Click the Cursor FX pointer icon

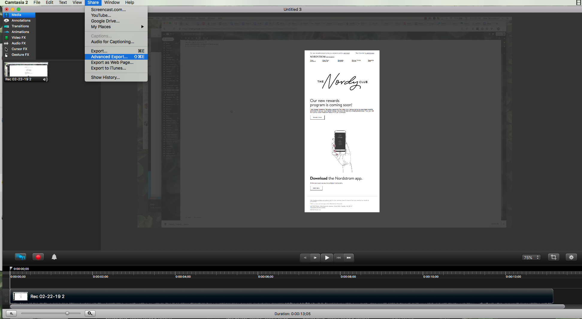point(6,49)
